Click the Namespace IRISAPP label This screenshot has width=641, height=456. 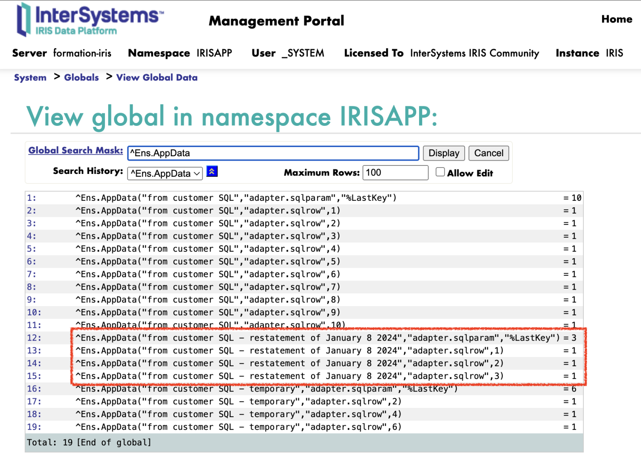179,53
